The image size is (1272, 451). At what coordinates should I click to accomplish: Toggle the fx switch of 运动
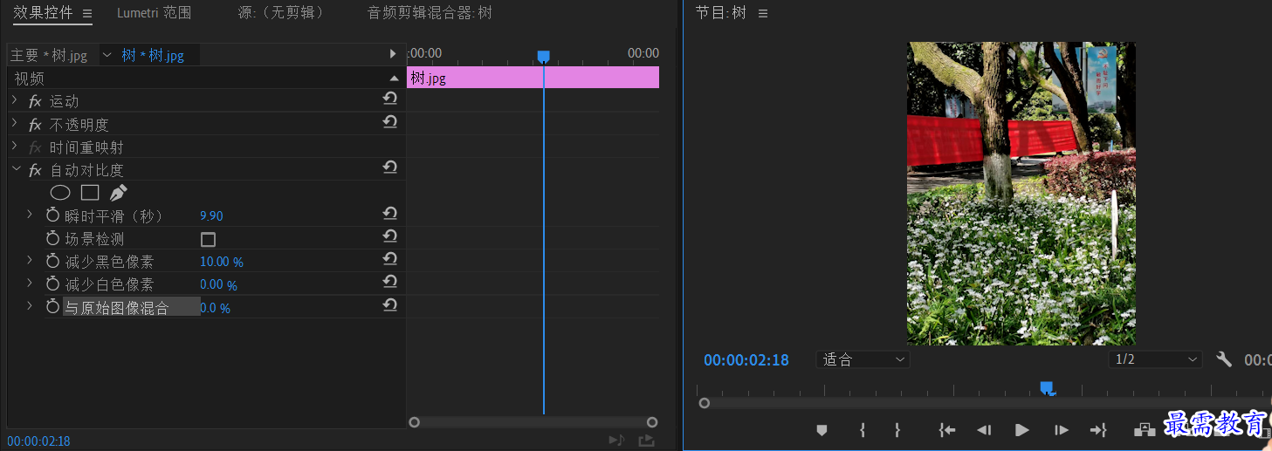pyautogui.click(x=35, y=101)
